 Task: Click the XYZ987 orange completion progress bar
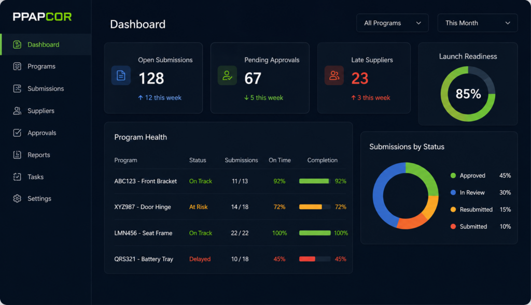[315, 207]
